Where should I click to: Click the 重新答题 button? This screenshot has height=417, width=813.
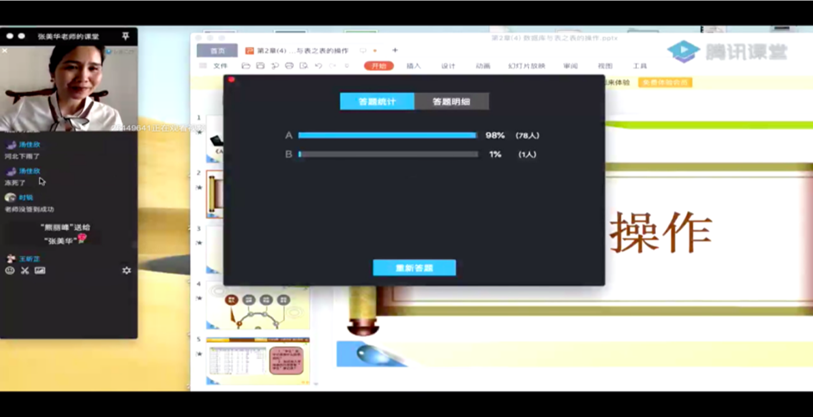[x=414, y=268]
